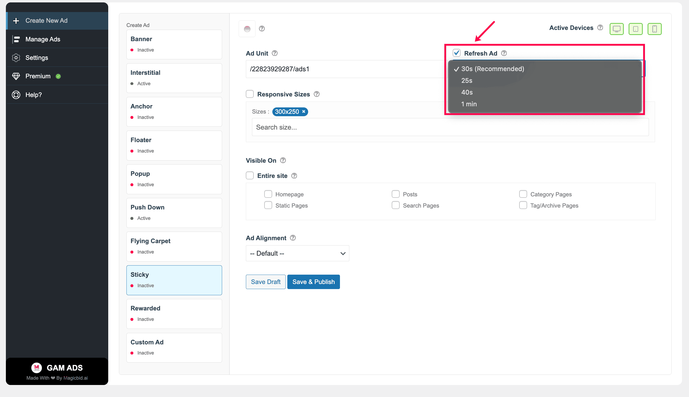Click help icon beside Active Devices
Viewport: 689px width, 397px height.
[x=600, y=28]
